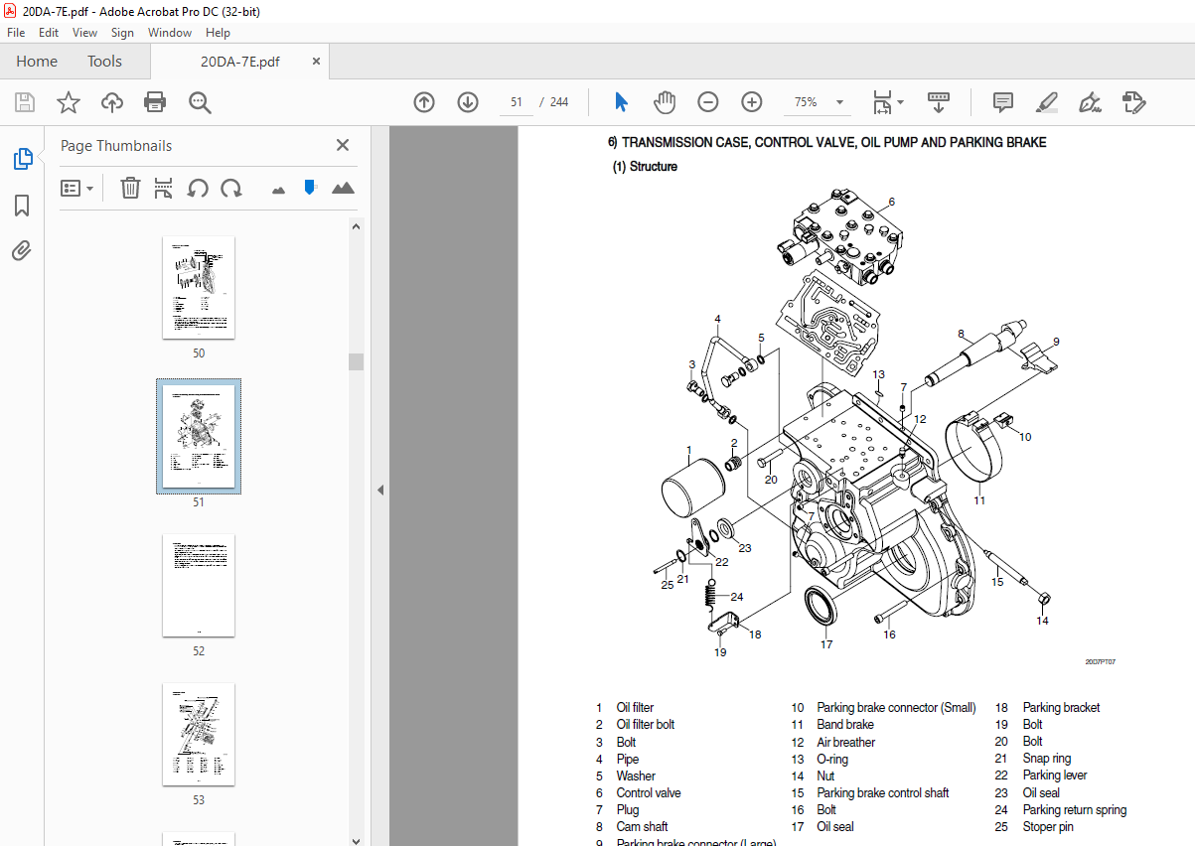
Task: Switch to the Tools tab
Action: pyautogui.click(x=104, y=62)
